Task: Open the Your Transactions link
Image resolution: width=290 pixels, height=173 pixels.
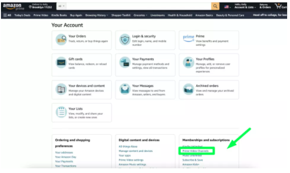Action: point(66,166)
